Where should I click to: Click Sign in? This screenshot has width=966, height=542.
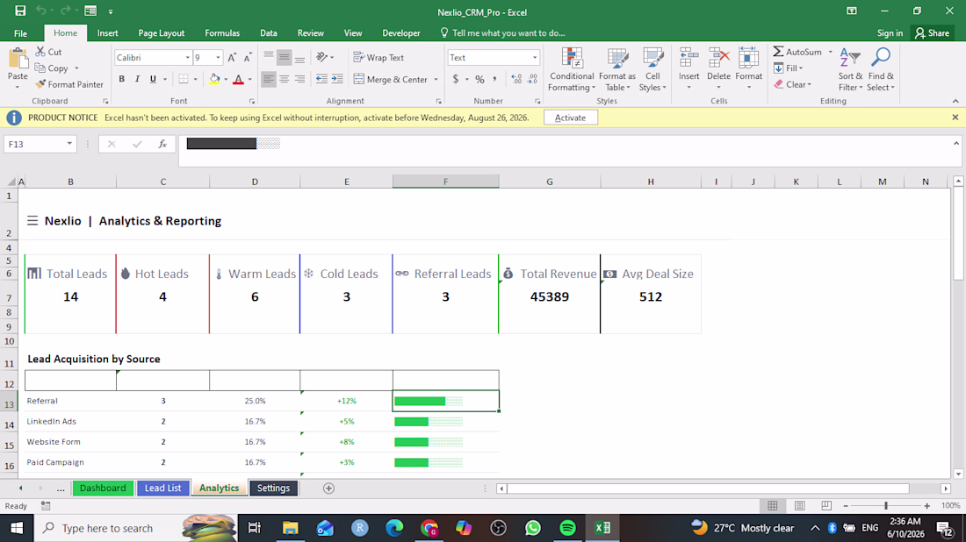(x=890, y=33)
